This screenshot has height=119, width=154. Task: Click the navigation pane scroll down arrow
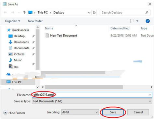coord(38,87)
